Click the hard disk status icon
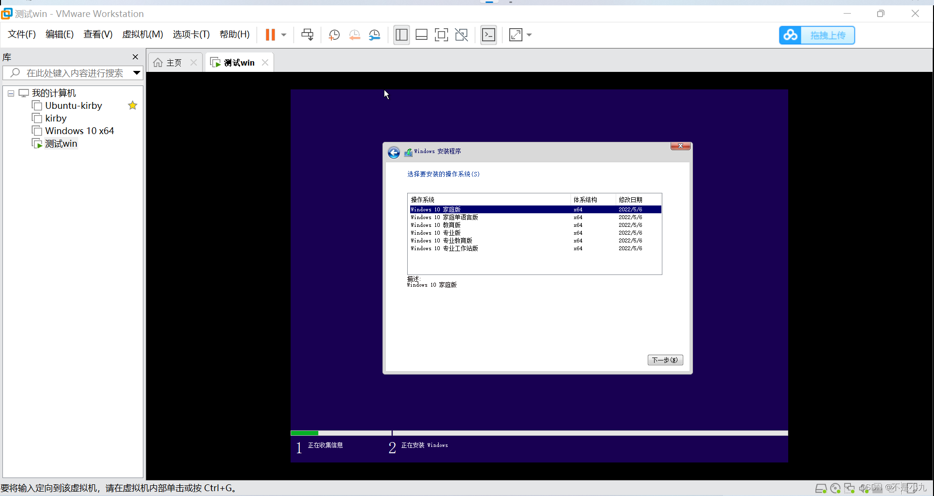Image resolution: width=934 pixels, height=496 pixels. tap(821, 488)
